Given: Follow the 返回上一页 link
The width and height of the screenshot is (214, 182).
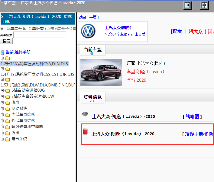Looking at the screenshot, I should (88, 17).
